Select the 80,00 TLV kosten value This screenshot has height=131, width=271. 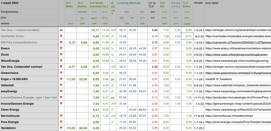pos(82,128)
